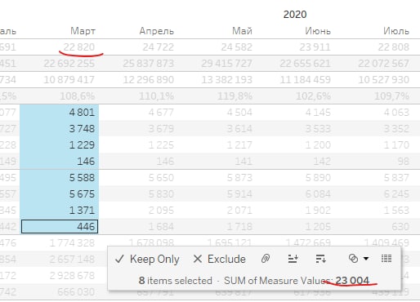Select the Март column header
420x302 pixels.
(83, 31)
